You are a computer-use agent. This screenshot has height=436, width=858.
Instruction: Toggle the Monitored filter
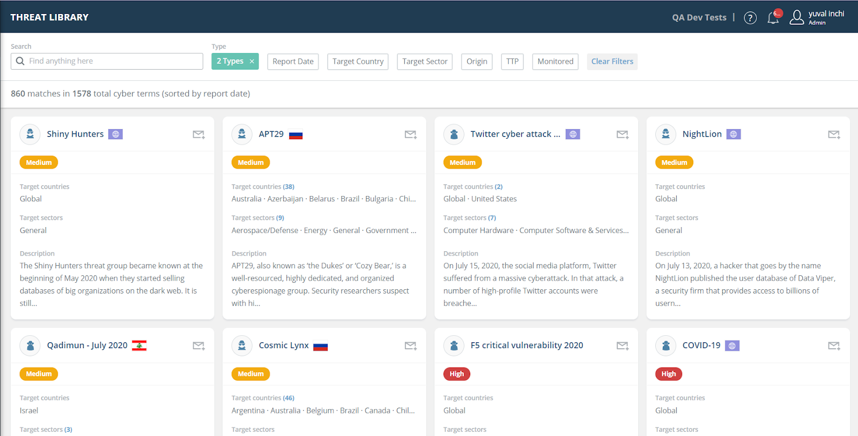[x=555, y=62]
